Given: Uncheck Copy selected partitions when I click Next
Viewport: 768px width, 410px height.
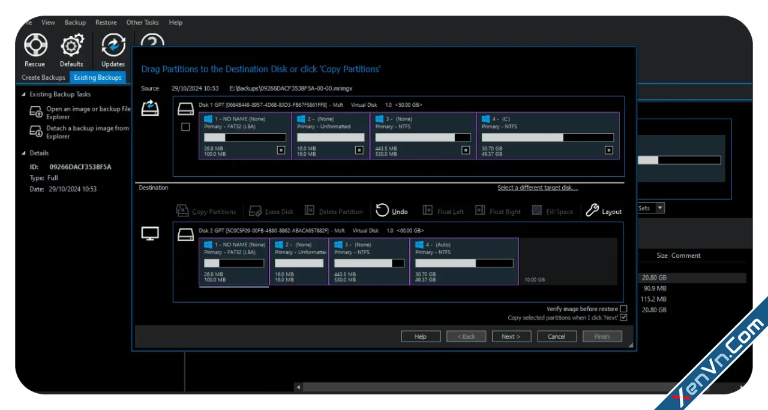Looking at the screenshot, I should [623, 318].
